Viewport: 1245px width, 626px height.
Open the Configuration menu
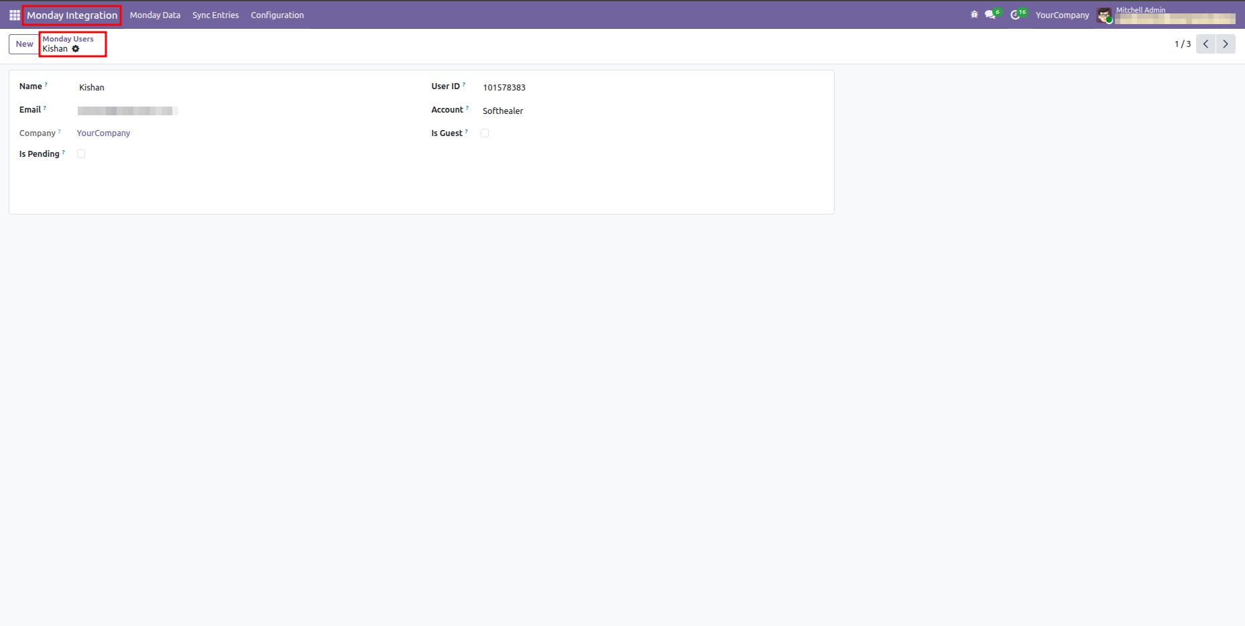pyautogui.click(x=277, y=15)
